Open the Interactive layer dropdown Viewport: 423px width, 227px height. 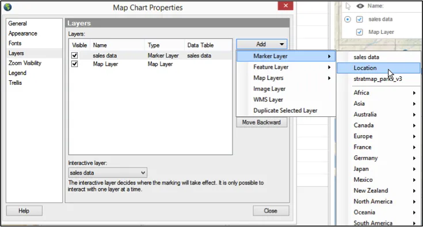(108, 173)
